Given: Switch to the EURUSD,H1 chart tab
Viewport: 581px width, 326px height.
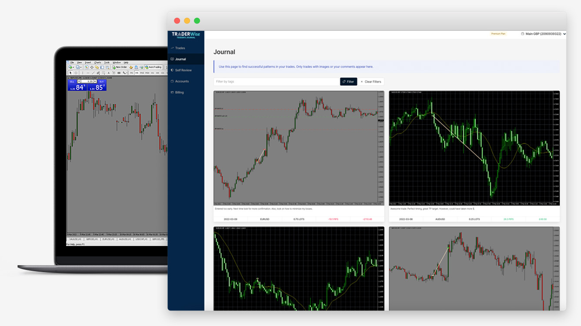Looking at the screenshot, I should coord(107,239).
